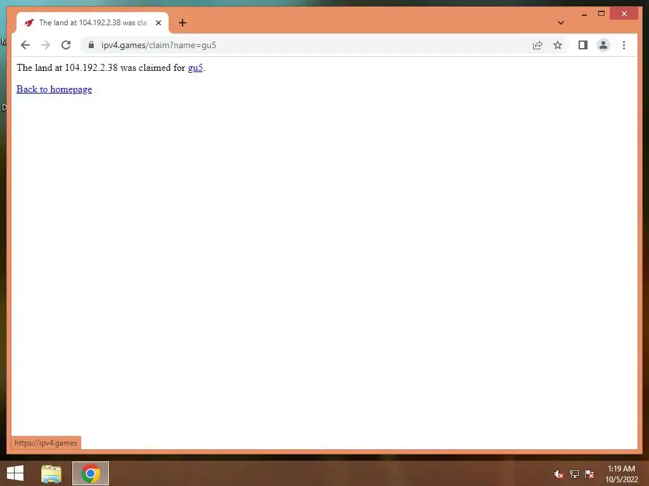This screenshot has height=486, width=649.
Task: Open the gu5 user link
Action: [195, 67]
